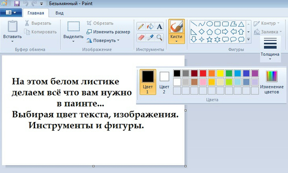Click the canvas bottom-center resize handle
288x173 pixels.
point(93,166)
